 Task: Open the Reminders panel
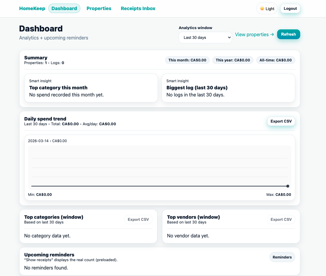[x=282, y=257]
